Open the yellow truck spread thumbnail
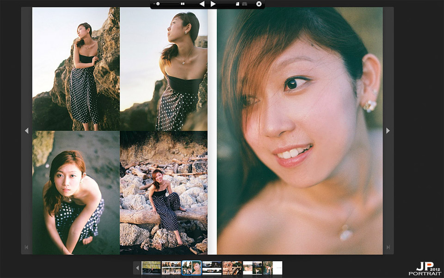Screen dimensions: 444x278 (x=151, y=268)
